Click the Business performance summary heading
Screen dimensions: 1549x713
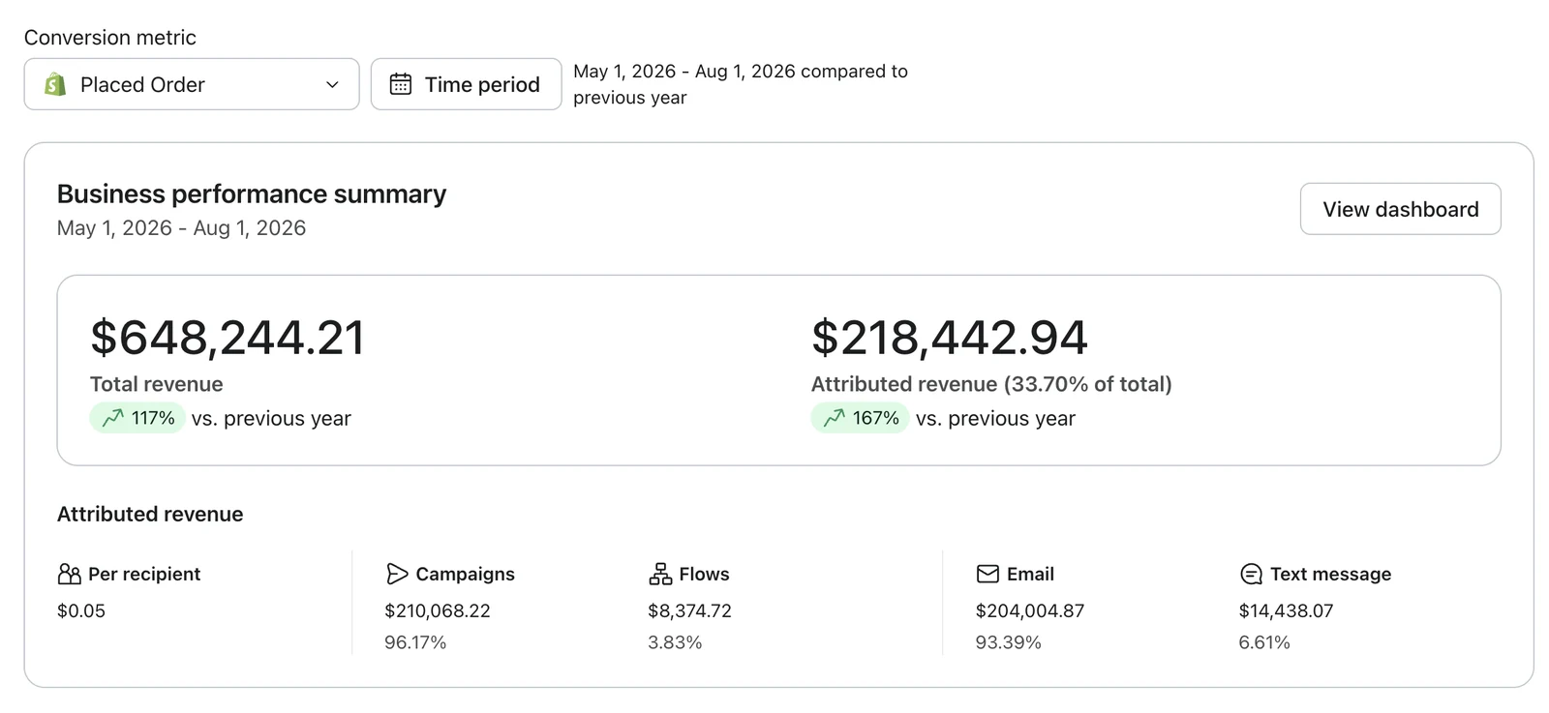[x=252, y=193]
